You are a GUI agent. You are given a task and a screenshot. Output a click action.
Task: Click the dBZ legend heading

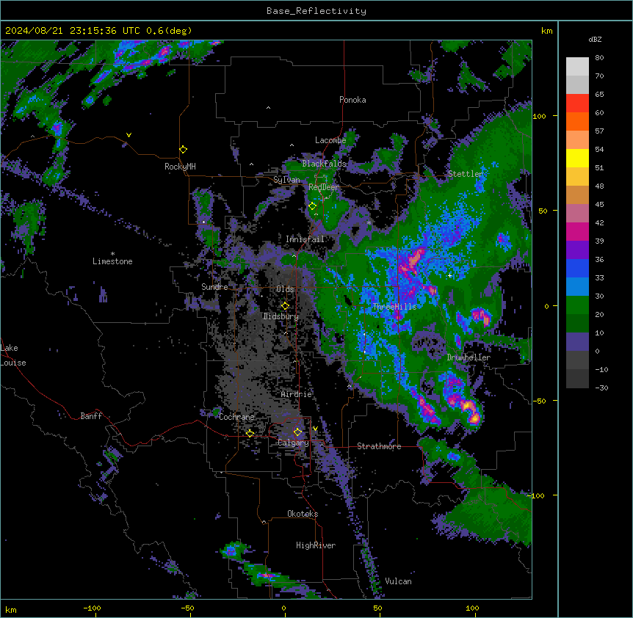pos(595,39)
